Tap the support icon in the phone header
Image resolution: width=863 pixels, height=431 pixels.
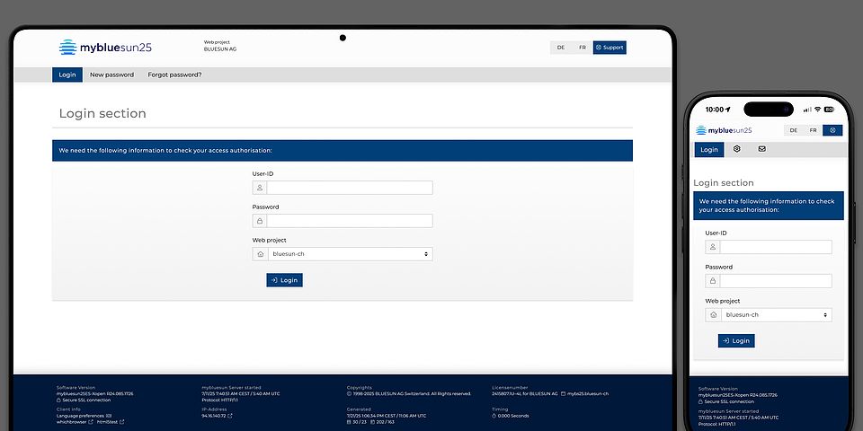point(832,130)
